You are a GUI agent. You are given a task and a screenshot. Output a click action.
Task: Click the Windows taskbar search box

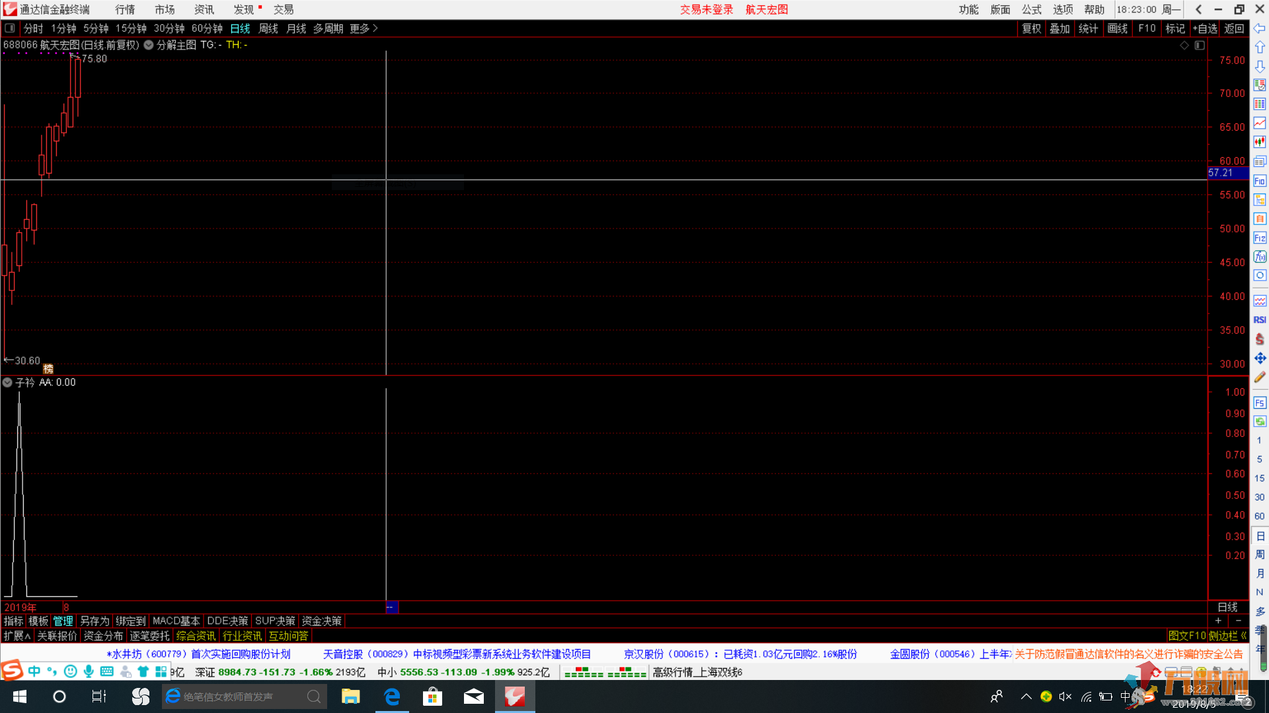(245, 696)
